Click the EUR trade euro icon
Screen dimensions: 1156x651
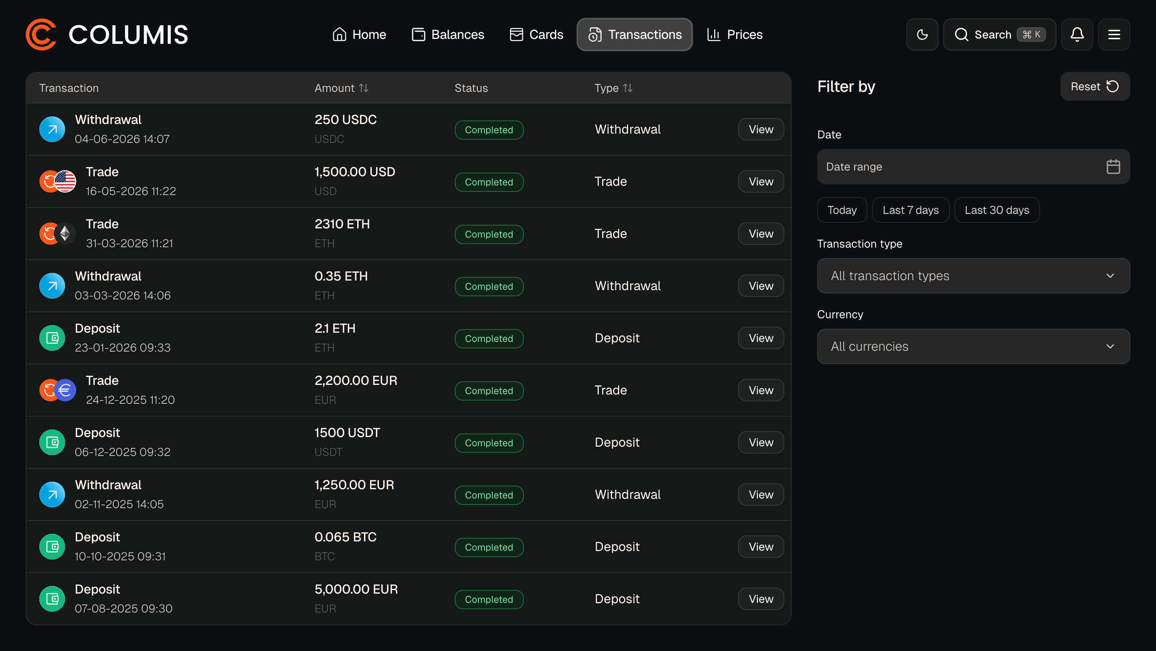tap(65, 390)
